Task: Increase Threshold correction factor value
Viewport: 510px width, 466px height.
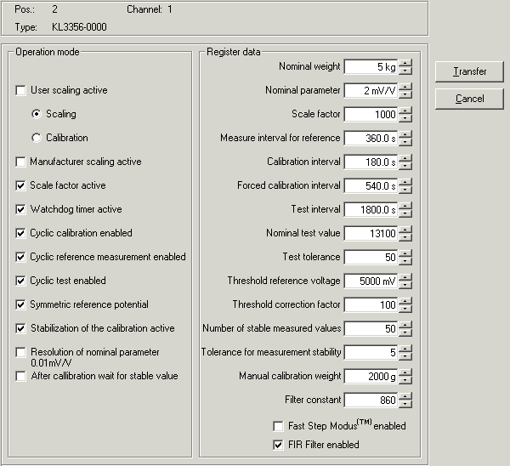Action: click(x=405, y=301)
